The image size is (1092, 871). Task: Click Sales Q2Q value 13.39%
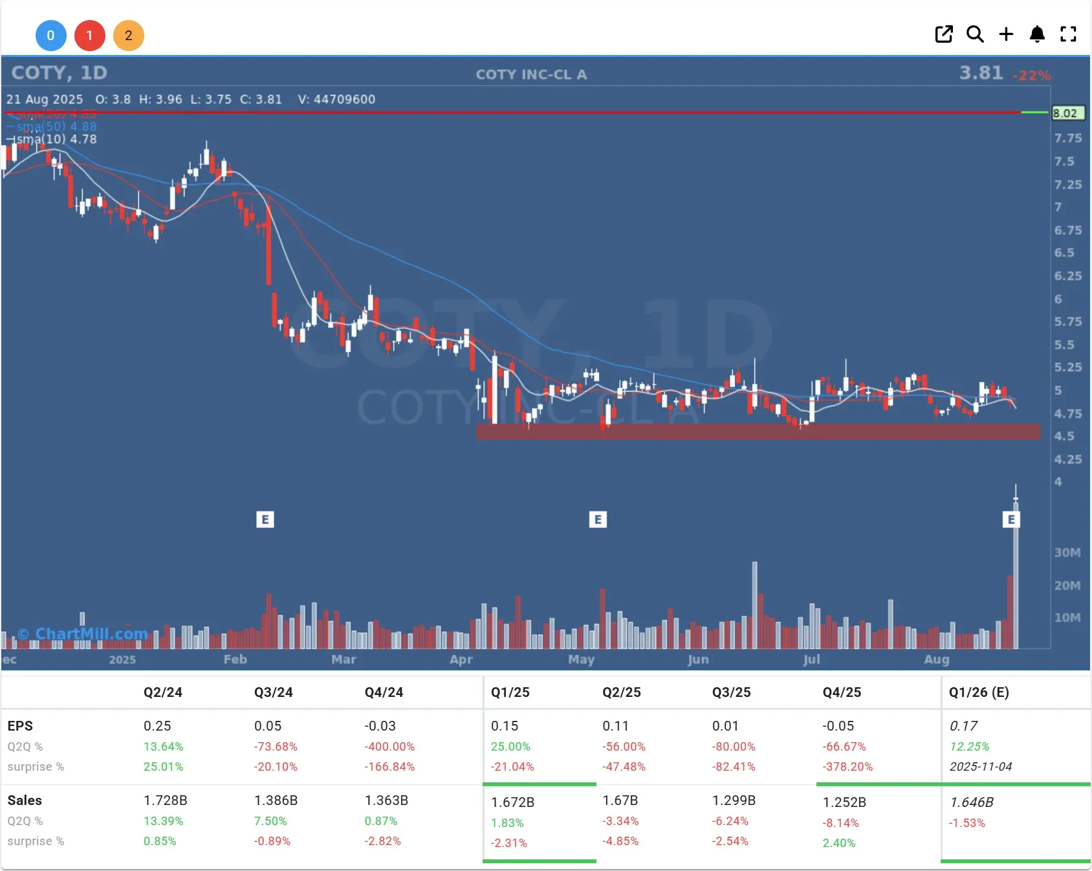(x=163, y=821)
